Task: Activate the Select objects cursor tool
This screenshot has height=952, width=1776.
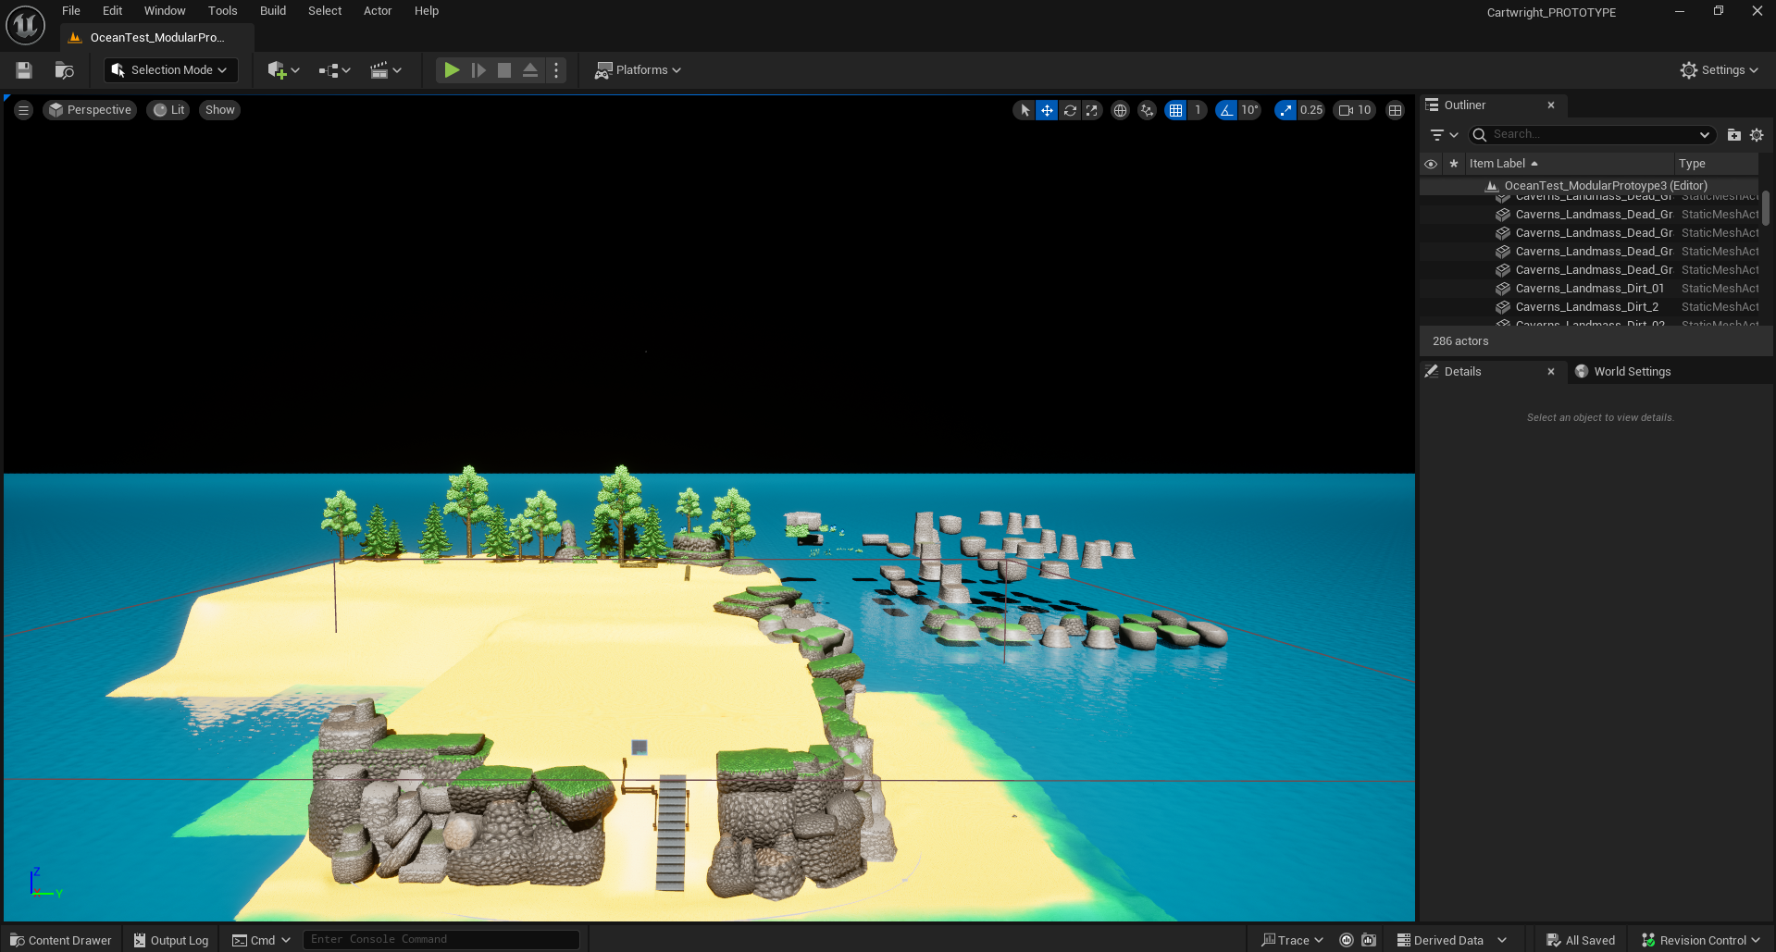Action: (x=1025, y=110)
